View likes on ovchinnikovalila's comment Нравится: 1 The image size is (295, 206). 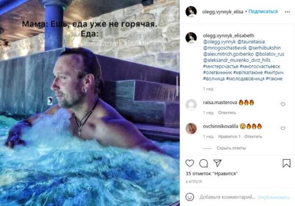(x=229, y=137)
